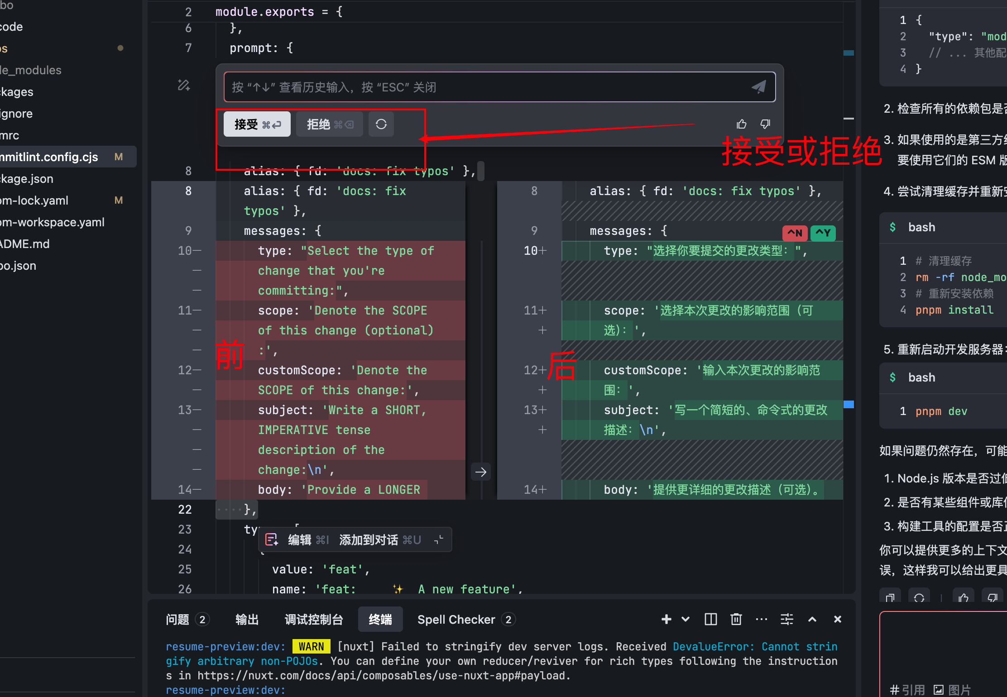
Task: Click 接受 to accept the AI edit
Action: (256, 124)
